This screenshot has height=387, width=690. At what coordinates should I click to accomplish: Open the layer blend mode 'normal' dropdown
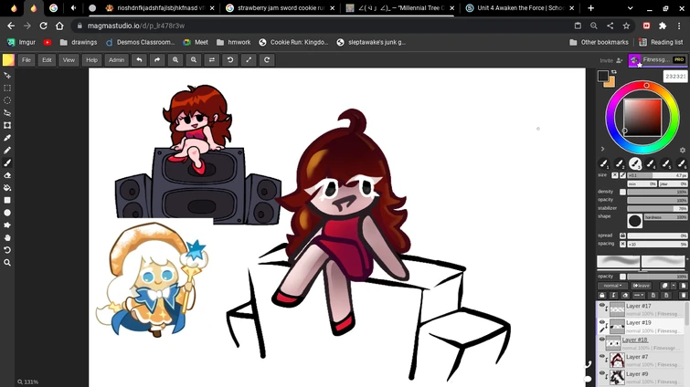[611, 286]
